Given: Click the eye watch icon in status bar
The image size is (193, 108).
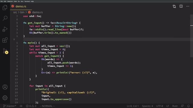Looking at the screenshot, I should pyautogui.click(x=21, y=106).
